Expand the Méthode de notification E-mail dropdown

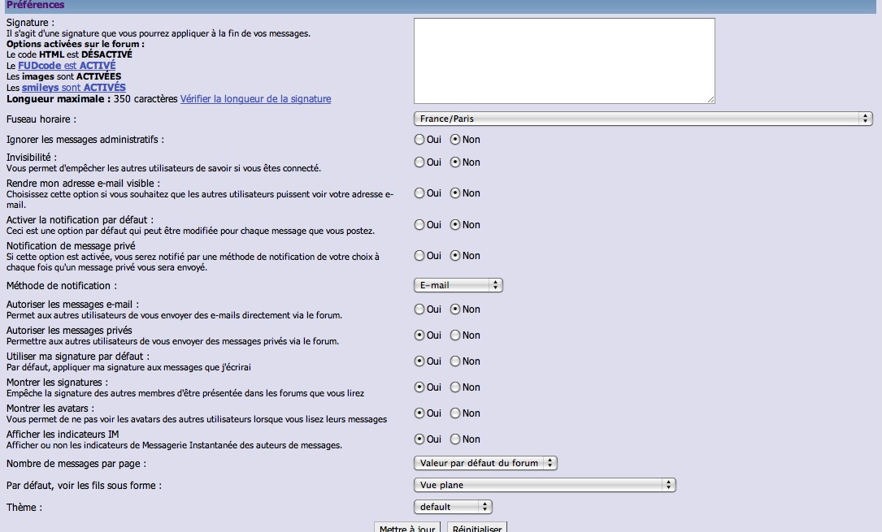click(x=458, y=285)
